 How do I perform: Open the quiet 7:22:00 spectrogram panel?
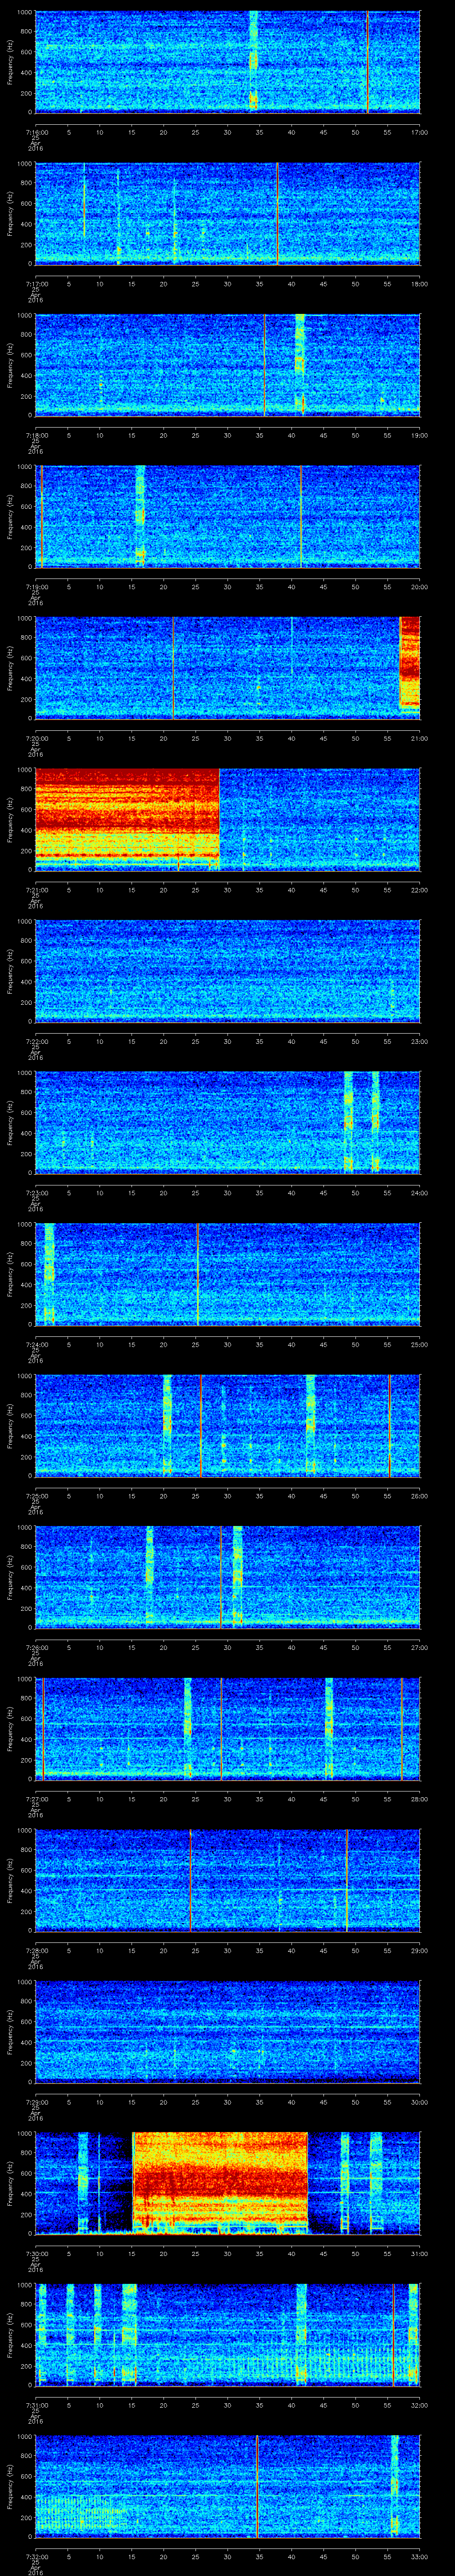tap(227, 970)
